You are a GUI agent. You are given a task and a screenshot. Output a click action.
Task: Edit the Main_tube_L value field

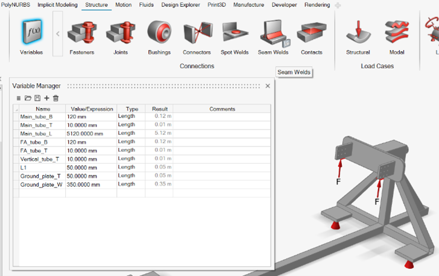(91, 134)
